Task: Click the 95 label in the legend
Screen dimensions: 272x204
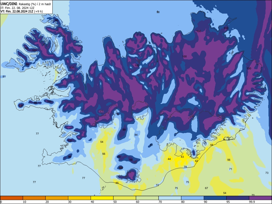Action: 228,202
